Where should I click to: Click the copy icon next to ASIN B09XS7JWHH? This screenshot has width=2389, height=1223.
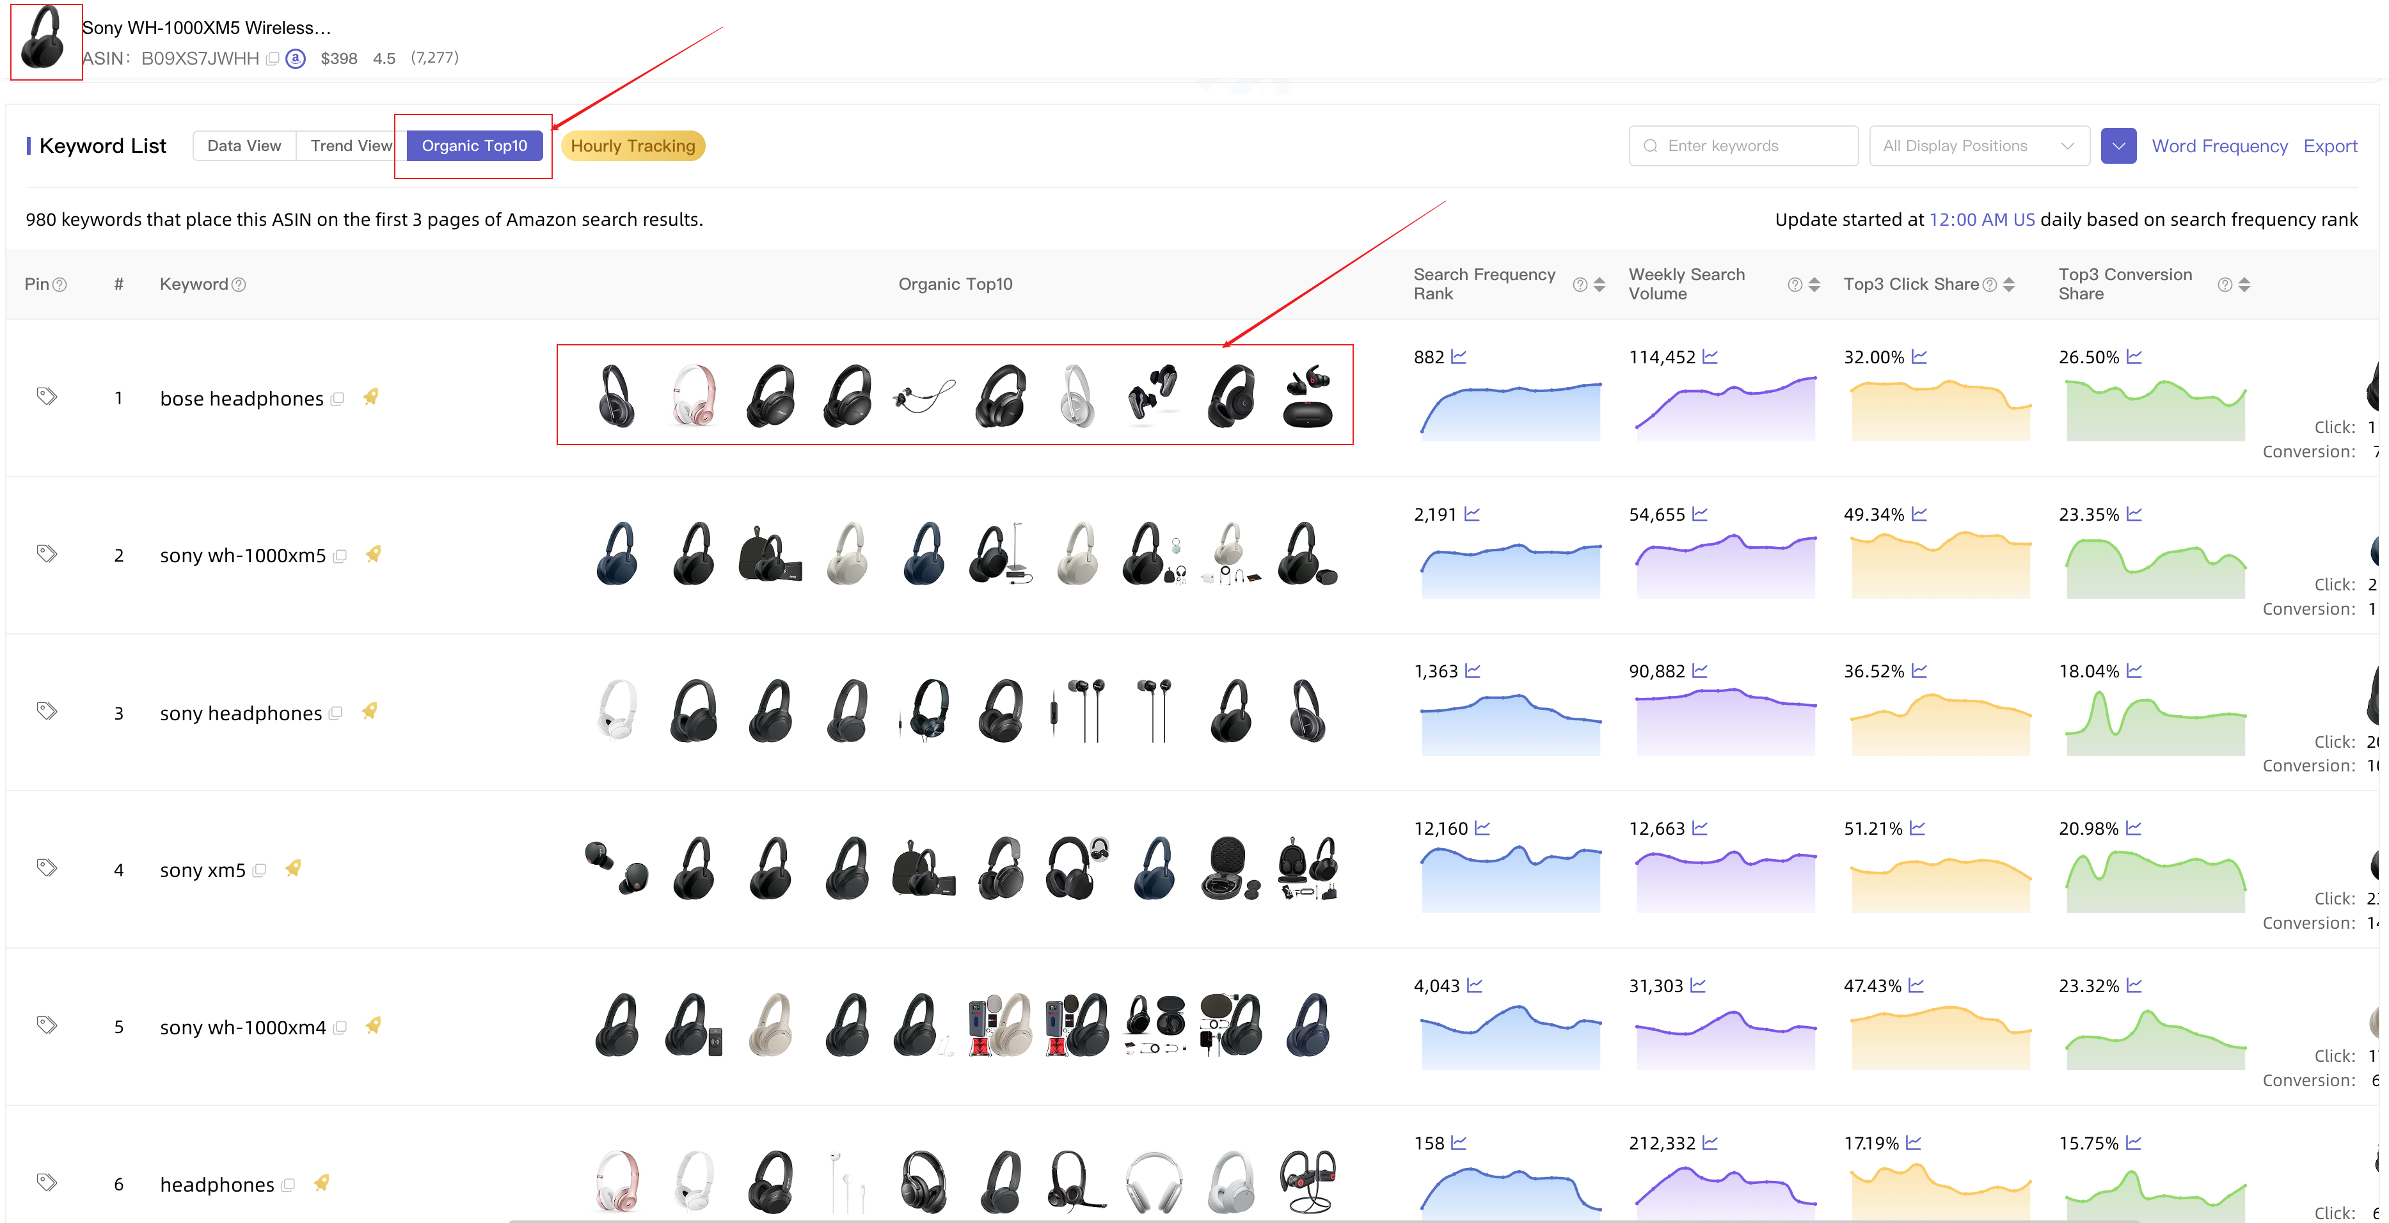(273, 58)
